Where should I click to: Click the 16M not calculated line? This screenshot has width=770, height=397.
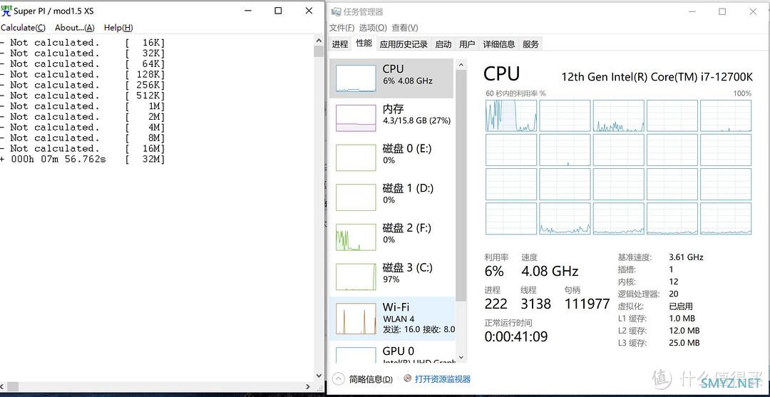[x=83, y=149]
